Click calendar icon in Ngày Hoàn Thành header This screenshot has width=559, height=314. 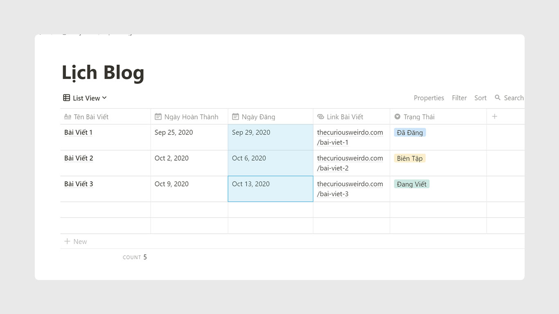pyautogui.click(x=158, y=117)
